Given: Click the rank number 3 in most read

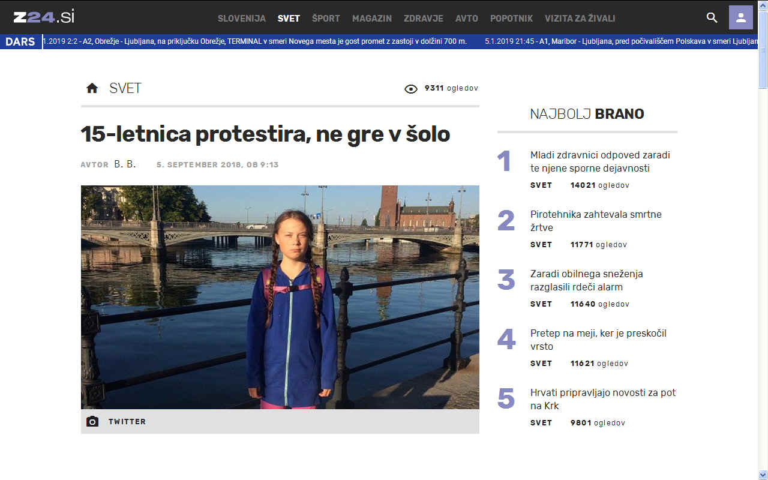Looking at the screenshot, I should [506, 280].
